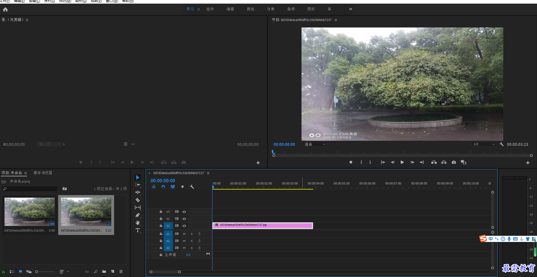Open timeline display settings wrench
Viewport: 537px width, 277px height.
(x=192, y=187)
